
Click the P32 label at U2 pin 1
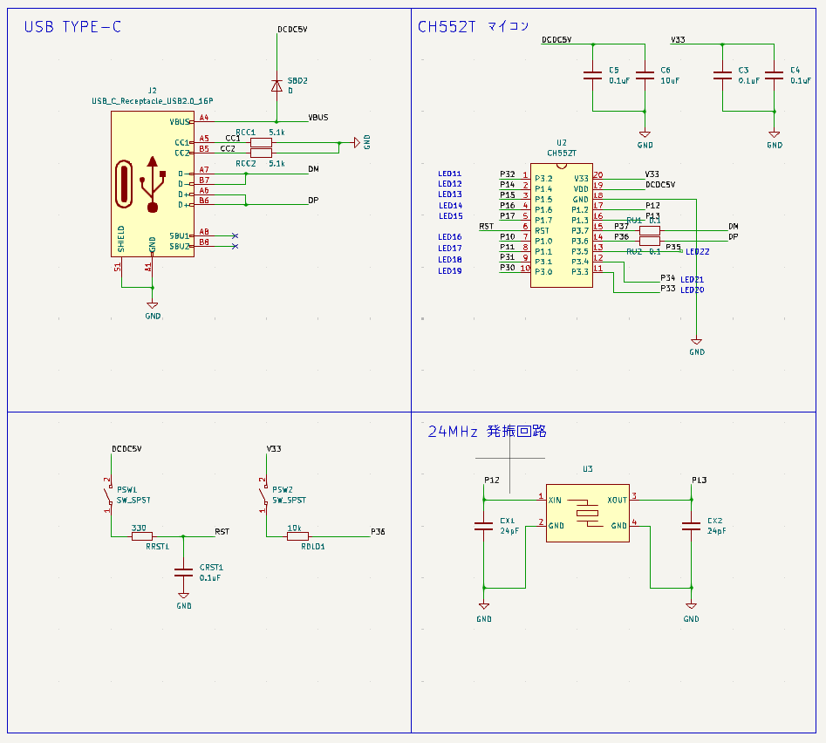tap(508, 174)
